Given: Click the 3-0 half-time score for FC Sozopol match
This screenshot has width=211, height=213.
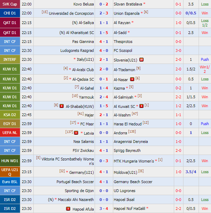Looking at the screenshot, I should click(178, 51).
